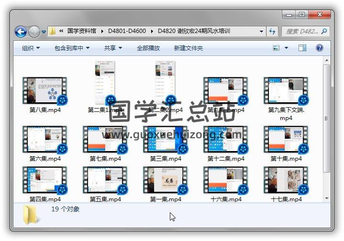
Task: Click the scrollbar up arrow
Action: (x=327, y=60)
